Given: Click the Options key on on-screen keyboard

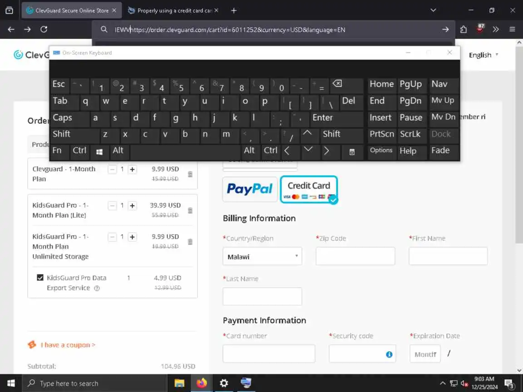Looking at the screenshot, I should 382,152.
